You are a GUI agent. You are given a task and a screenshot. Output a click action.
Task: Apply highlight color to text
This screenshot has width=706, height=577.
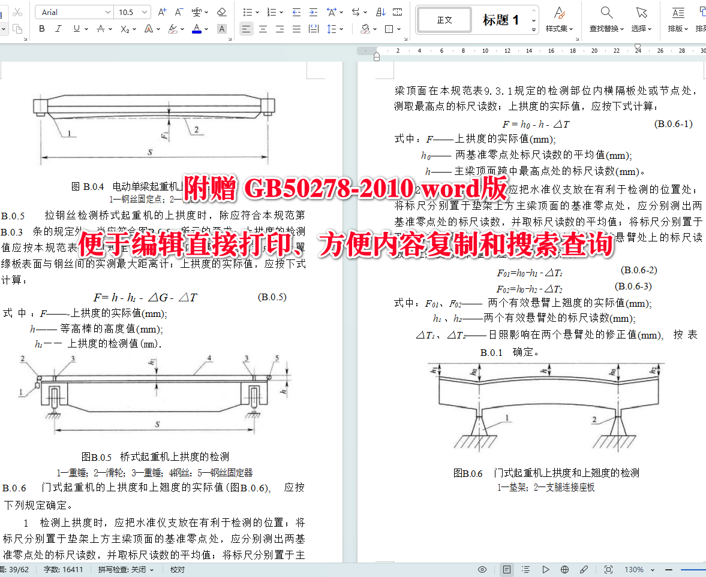pyautogui.click(x=173, y=28)
